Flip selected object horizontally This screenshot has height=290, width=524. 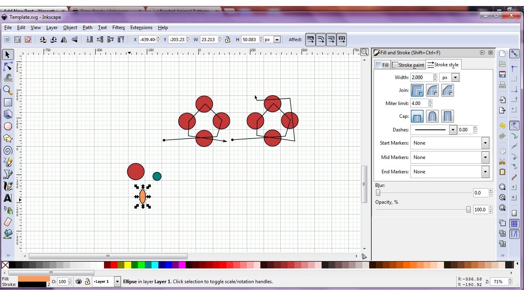[64, 40]
